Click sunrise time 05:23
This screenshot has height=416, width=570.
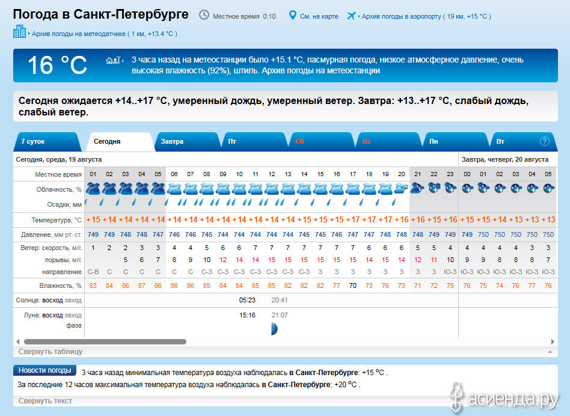click(x=247, y=300)
